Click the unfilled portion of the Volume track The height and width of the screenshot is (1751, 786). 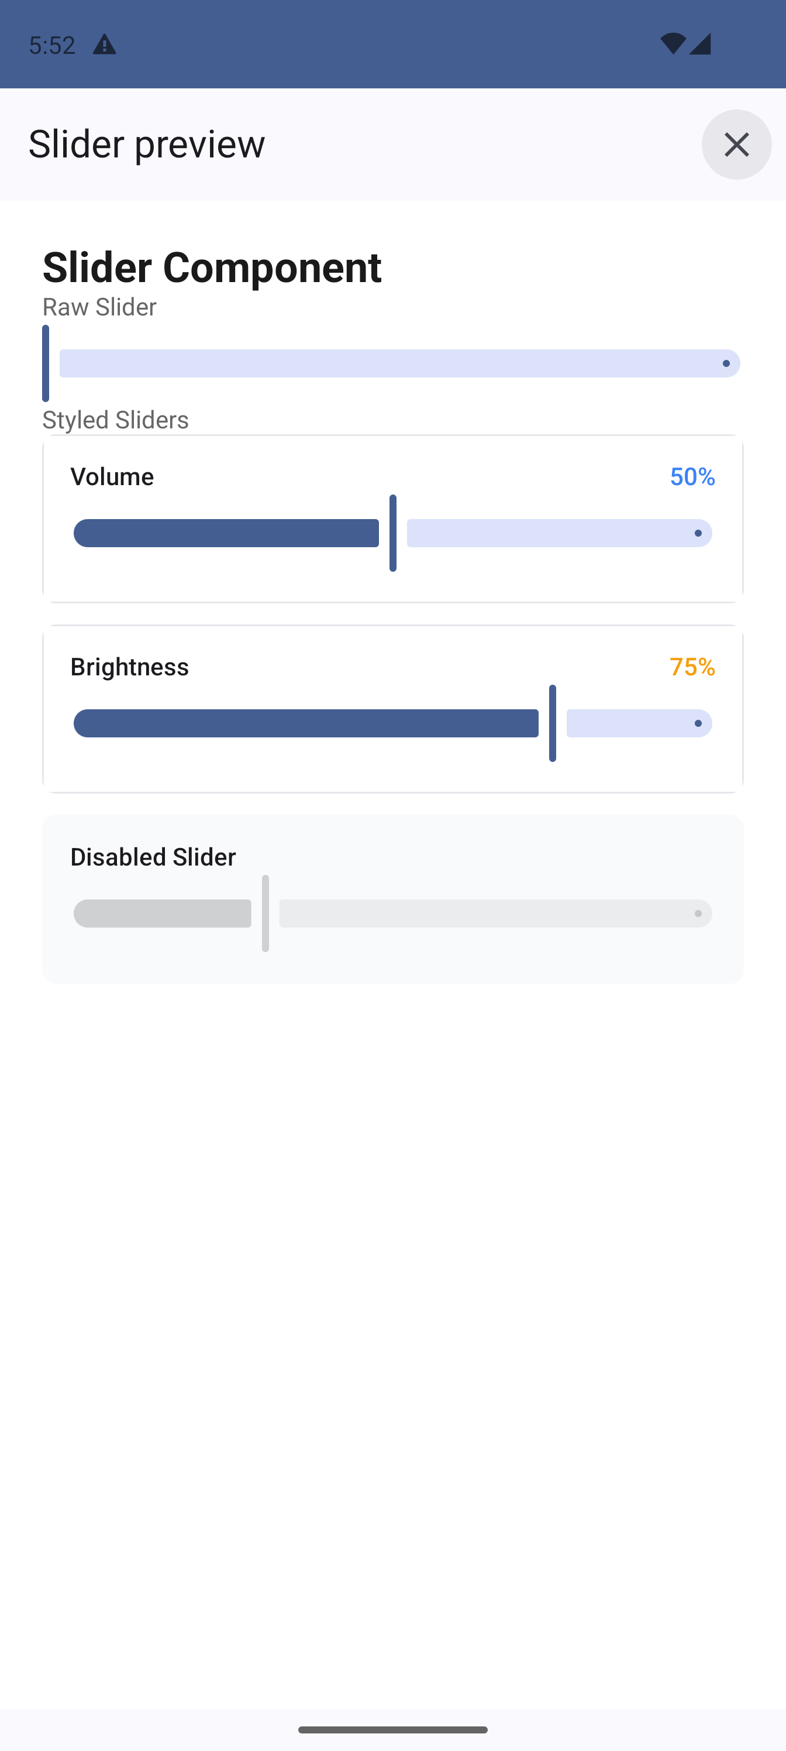[x=543, y=534]
